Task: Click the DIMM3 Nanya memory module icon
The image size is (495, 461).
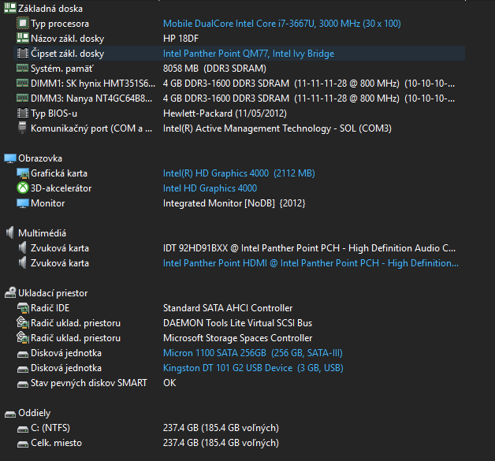Action: (x=22, y=98)
